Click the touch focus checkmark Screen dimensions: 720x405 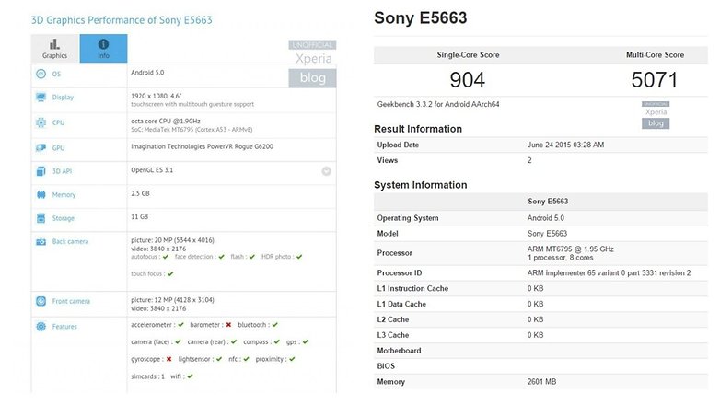coord(170,273)
